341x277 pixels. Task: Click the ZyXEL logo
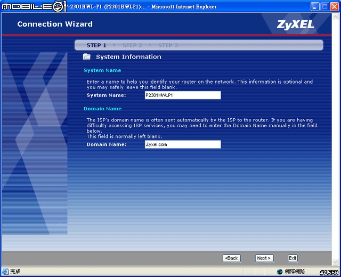(296, 25)
